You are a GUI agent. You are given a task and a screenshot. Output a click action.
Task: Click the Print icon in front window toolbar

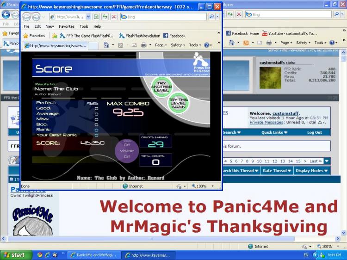coord(144,45)
